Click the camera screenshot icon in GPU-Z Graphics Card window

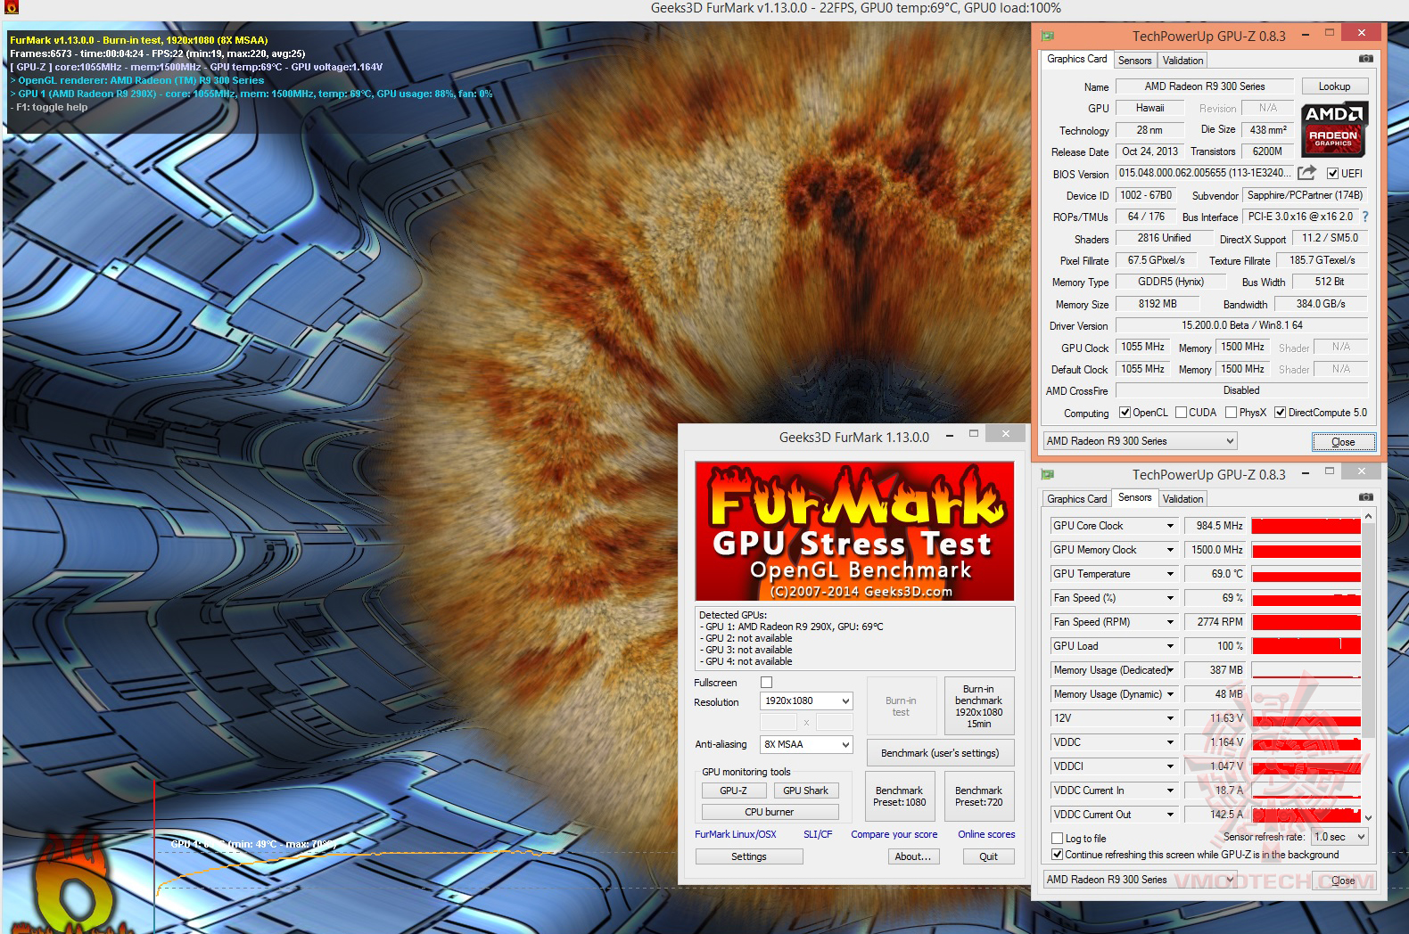pyautogui.click(x=1365, y=59)
